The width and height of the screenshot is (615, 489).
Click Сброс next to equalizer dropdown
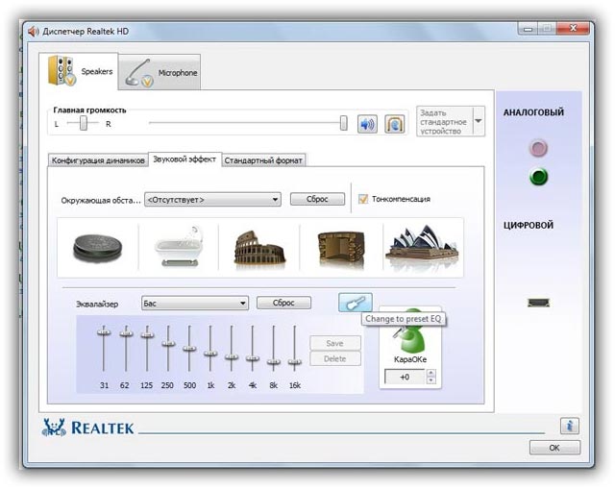[x=283, y=303]
